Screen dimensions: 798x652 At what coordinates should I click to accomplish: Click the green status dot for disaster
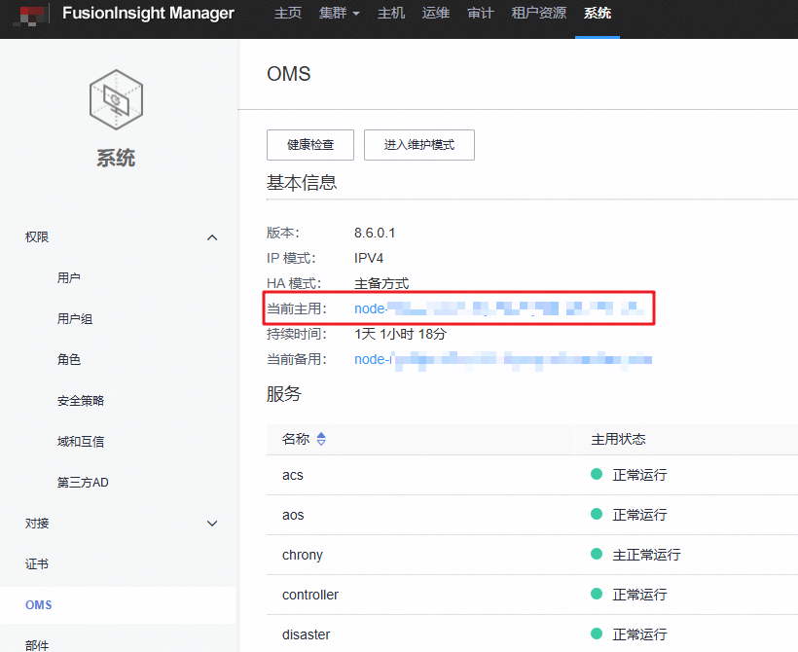(597, 634)
